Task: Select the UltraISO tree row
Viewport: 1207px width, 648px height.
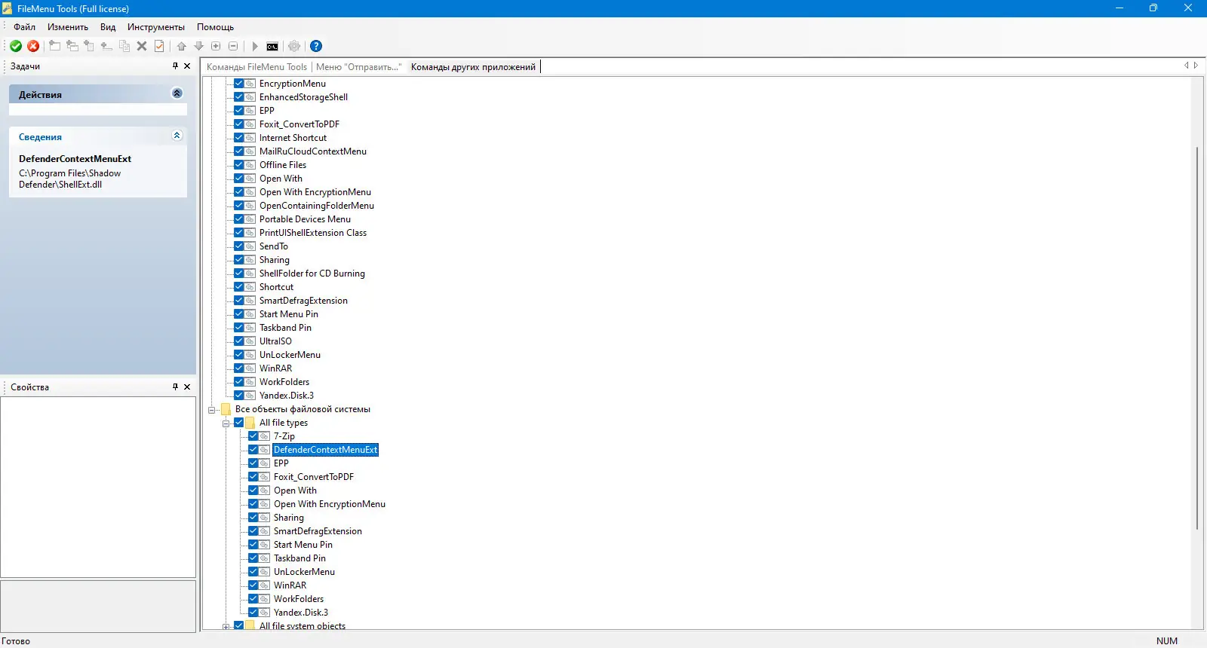Action: click(x=275, y=341)
